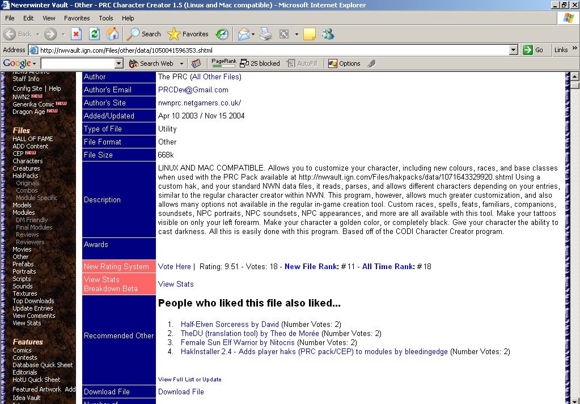Viewport: 580px width, 404px height.
Task: Click the Favorites star button
Action: coord(188,34)
